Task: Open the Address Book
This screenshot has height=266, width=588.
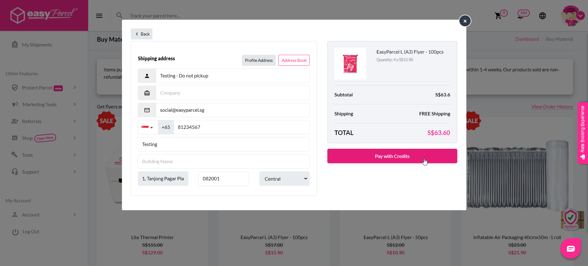Action: click(x=294, y=60)
